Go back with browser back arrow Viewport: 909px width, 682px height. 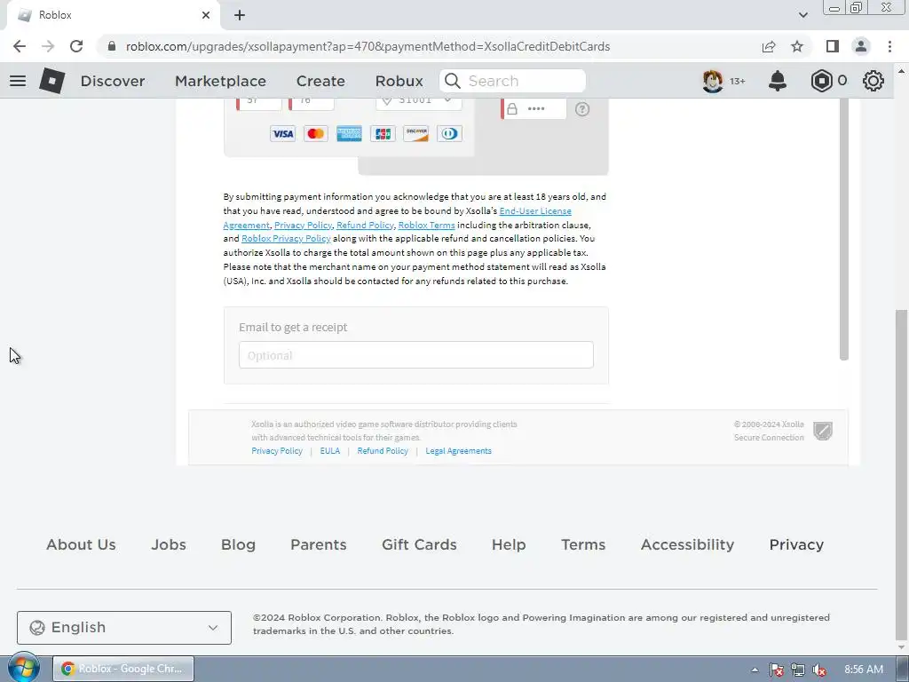point(20,46)
